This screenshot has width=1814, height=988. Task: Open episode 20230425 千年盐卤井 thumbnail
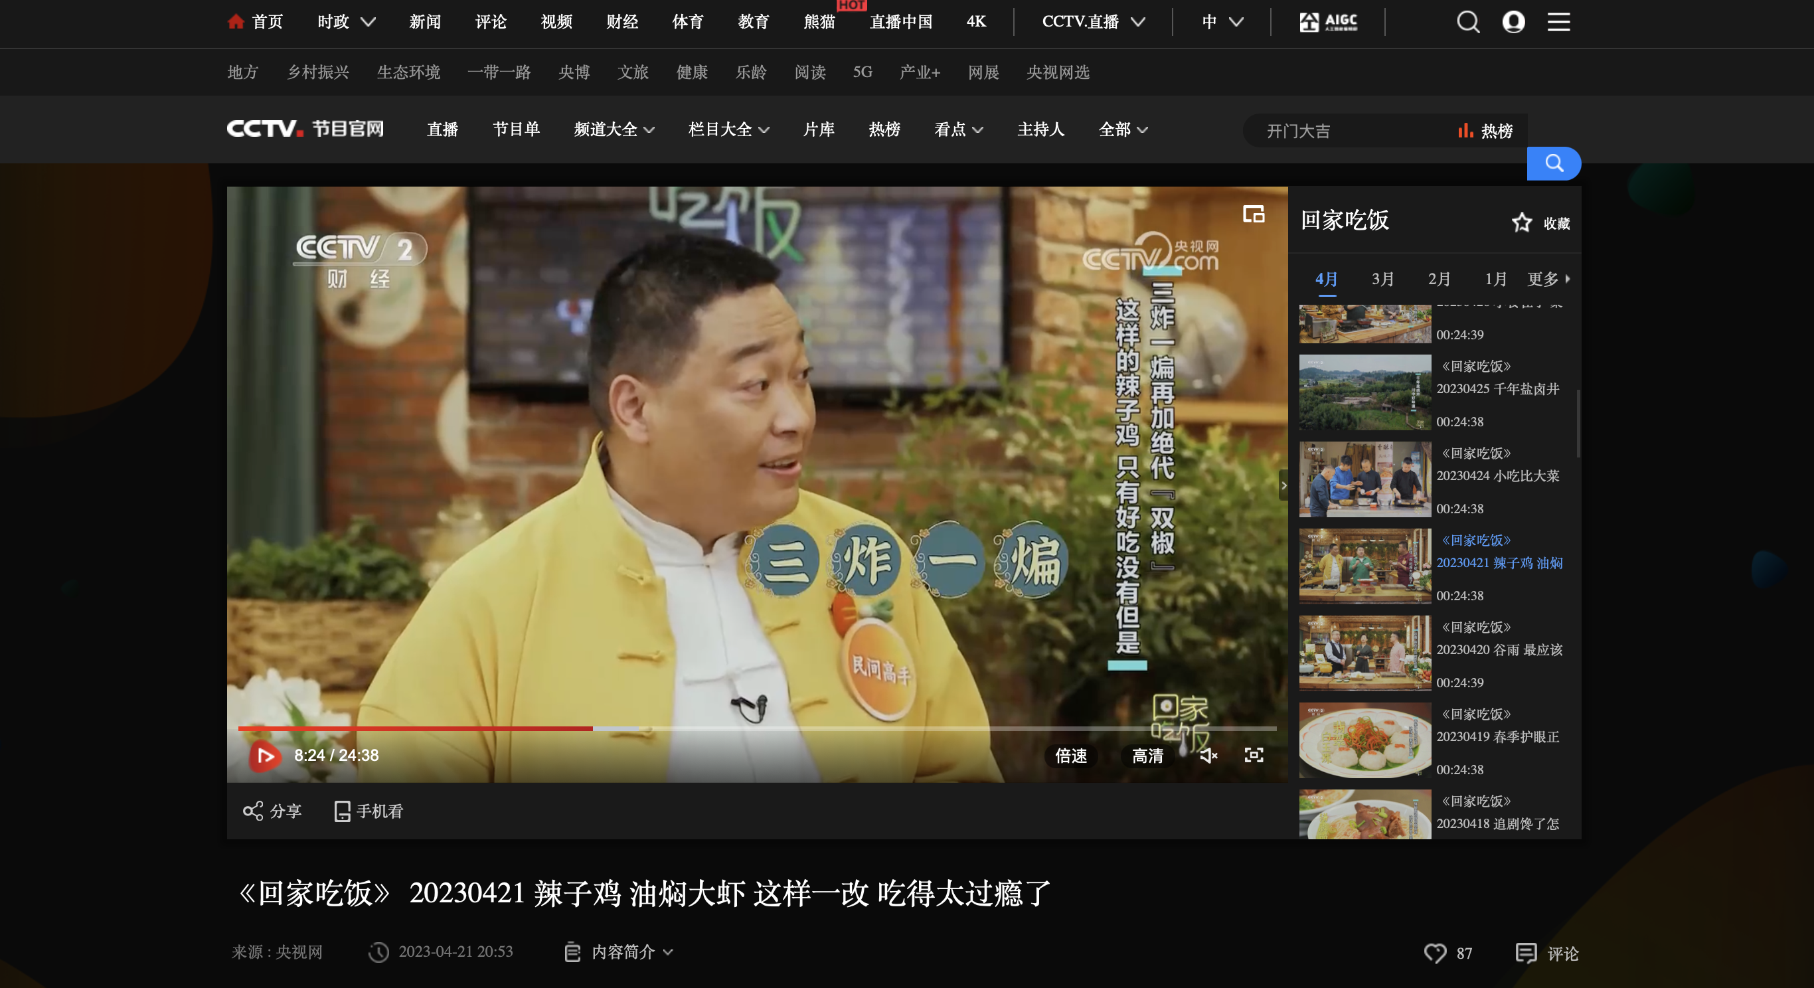(x=1364, y=392)
